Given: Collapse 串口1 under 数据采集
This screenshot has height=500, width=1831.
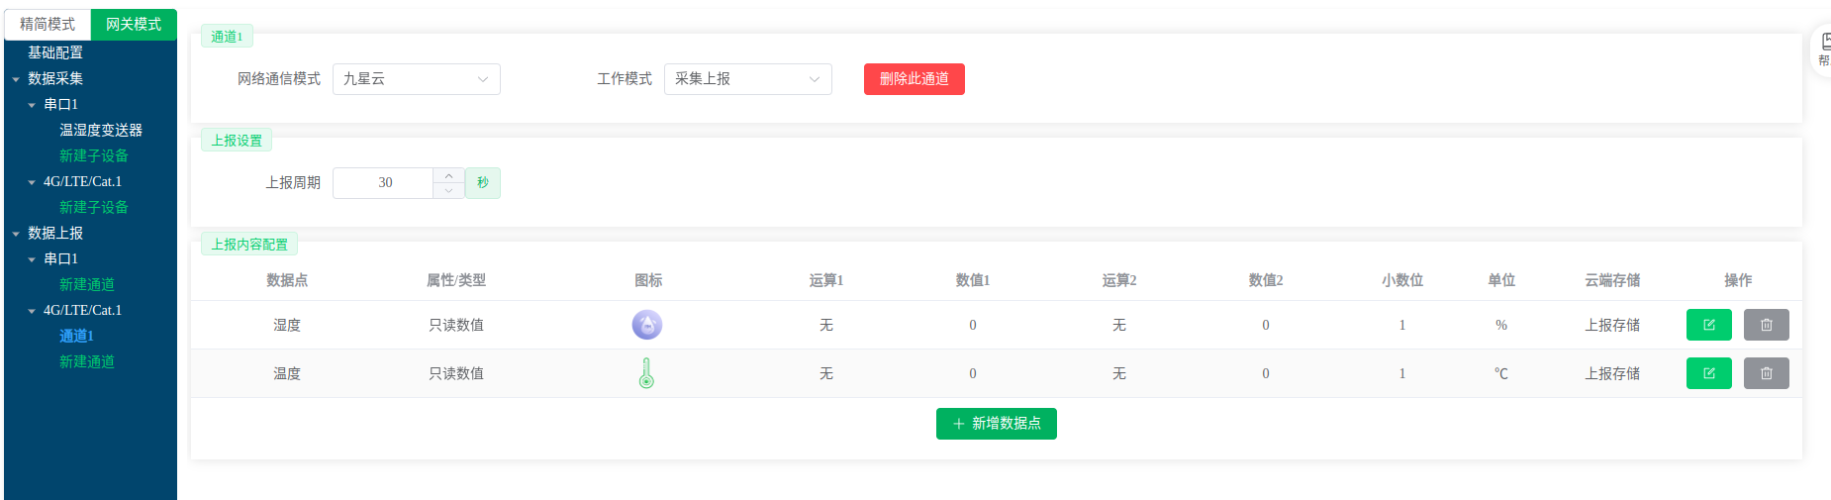Looking at the screenshot, I should pos(32,105).
